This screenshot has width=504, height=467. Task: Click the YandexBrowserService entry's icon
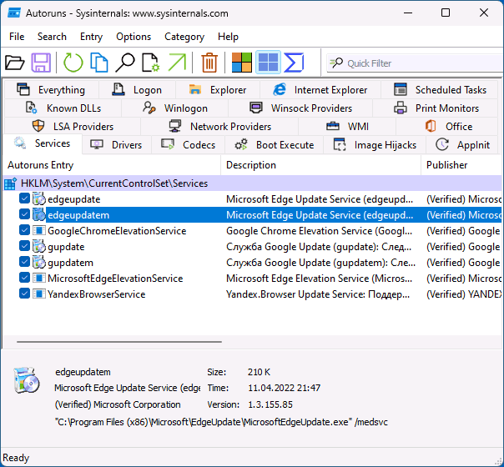click(x=39, y=294)
